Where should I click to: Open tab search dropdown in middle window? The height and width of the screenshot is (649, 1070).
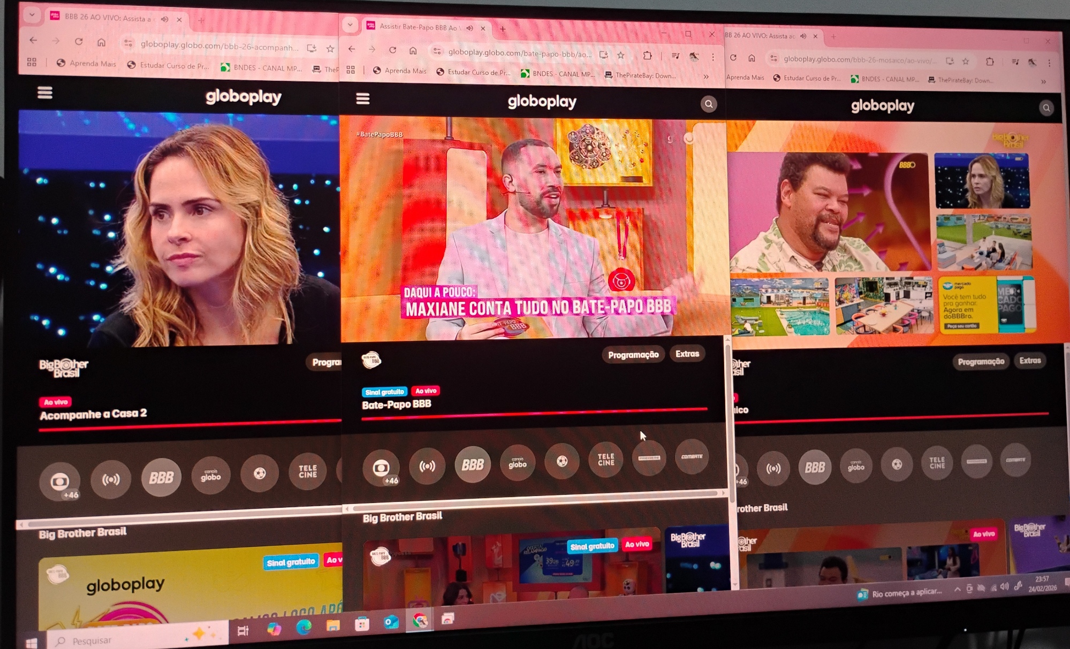[x=350, y=25]
